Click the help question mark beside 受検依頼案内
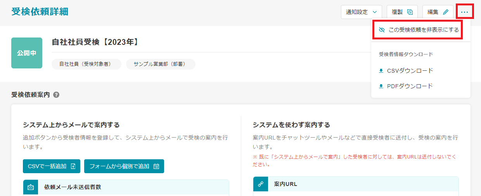 (56, 95)
